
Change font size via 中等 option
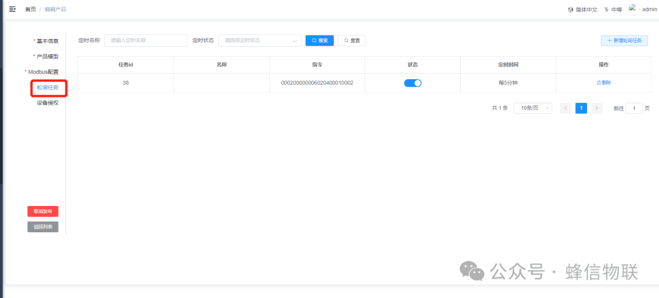point(613,10)
